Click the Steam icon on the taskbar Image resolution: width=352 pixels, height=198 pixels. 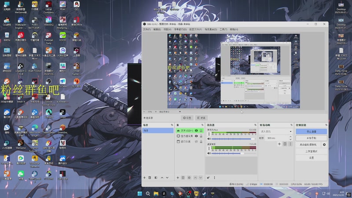click(204, 194)
